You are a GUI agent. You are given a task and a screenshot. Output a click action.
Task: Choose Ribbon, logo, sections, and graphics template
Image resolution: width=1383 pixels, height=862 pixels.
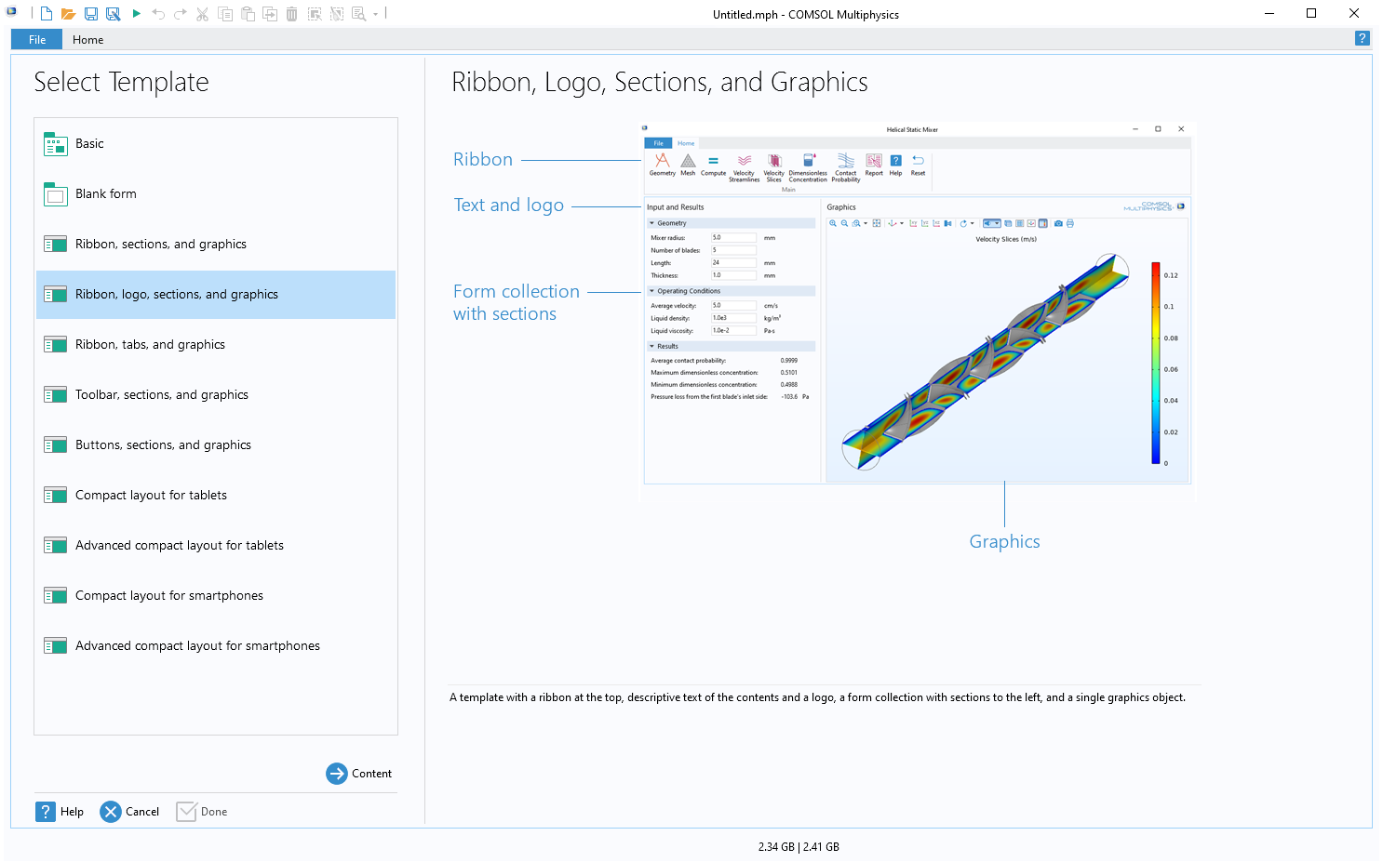tap(216, 294)
